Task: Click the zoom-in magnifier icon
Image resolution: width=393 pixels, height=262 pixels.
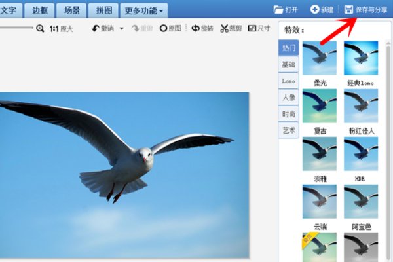Action: [x=40, y=29]
